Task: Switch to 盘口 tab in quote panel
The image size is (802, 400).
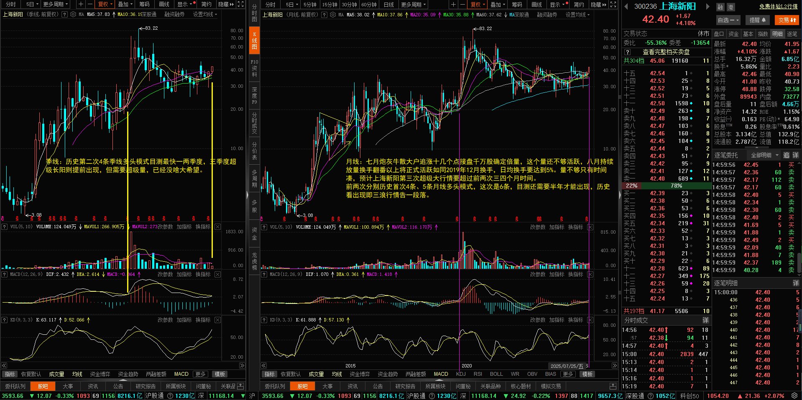Action: click(x=719, y=34)
